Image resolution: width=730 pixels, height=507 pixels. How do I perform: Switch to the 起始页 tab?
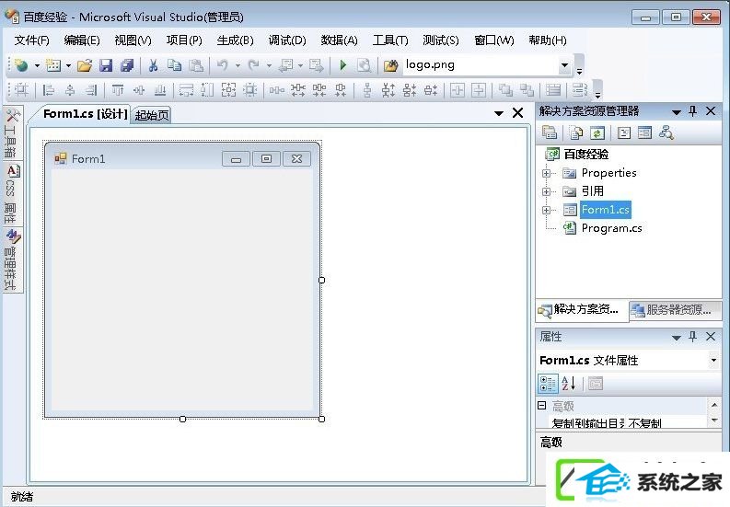tap(152, 115)
